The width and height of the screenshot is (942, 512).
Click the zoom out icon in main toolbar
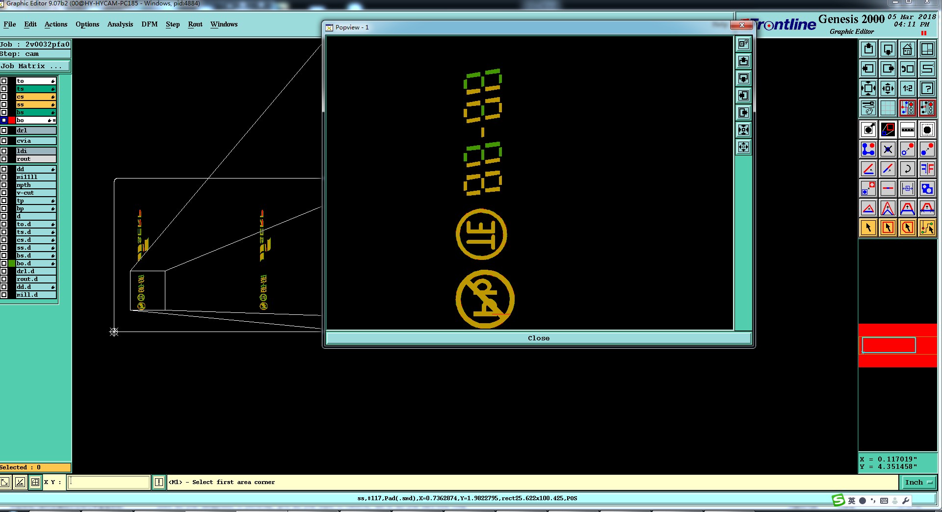tap(888, 88)
